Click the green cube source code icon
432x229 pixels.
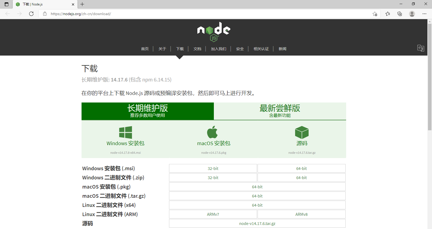(302, 132)
